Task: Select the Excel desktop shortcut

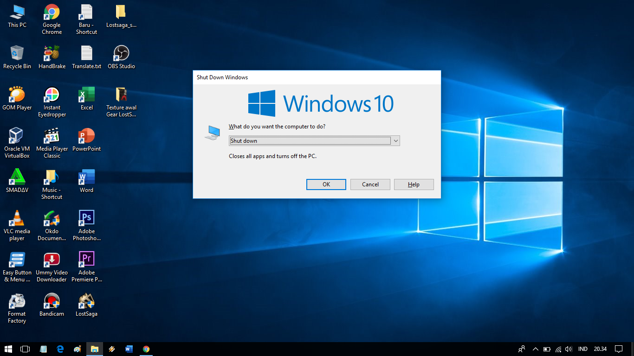Action: [86, 99]
